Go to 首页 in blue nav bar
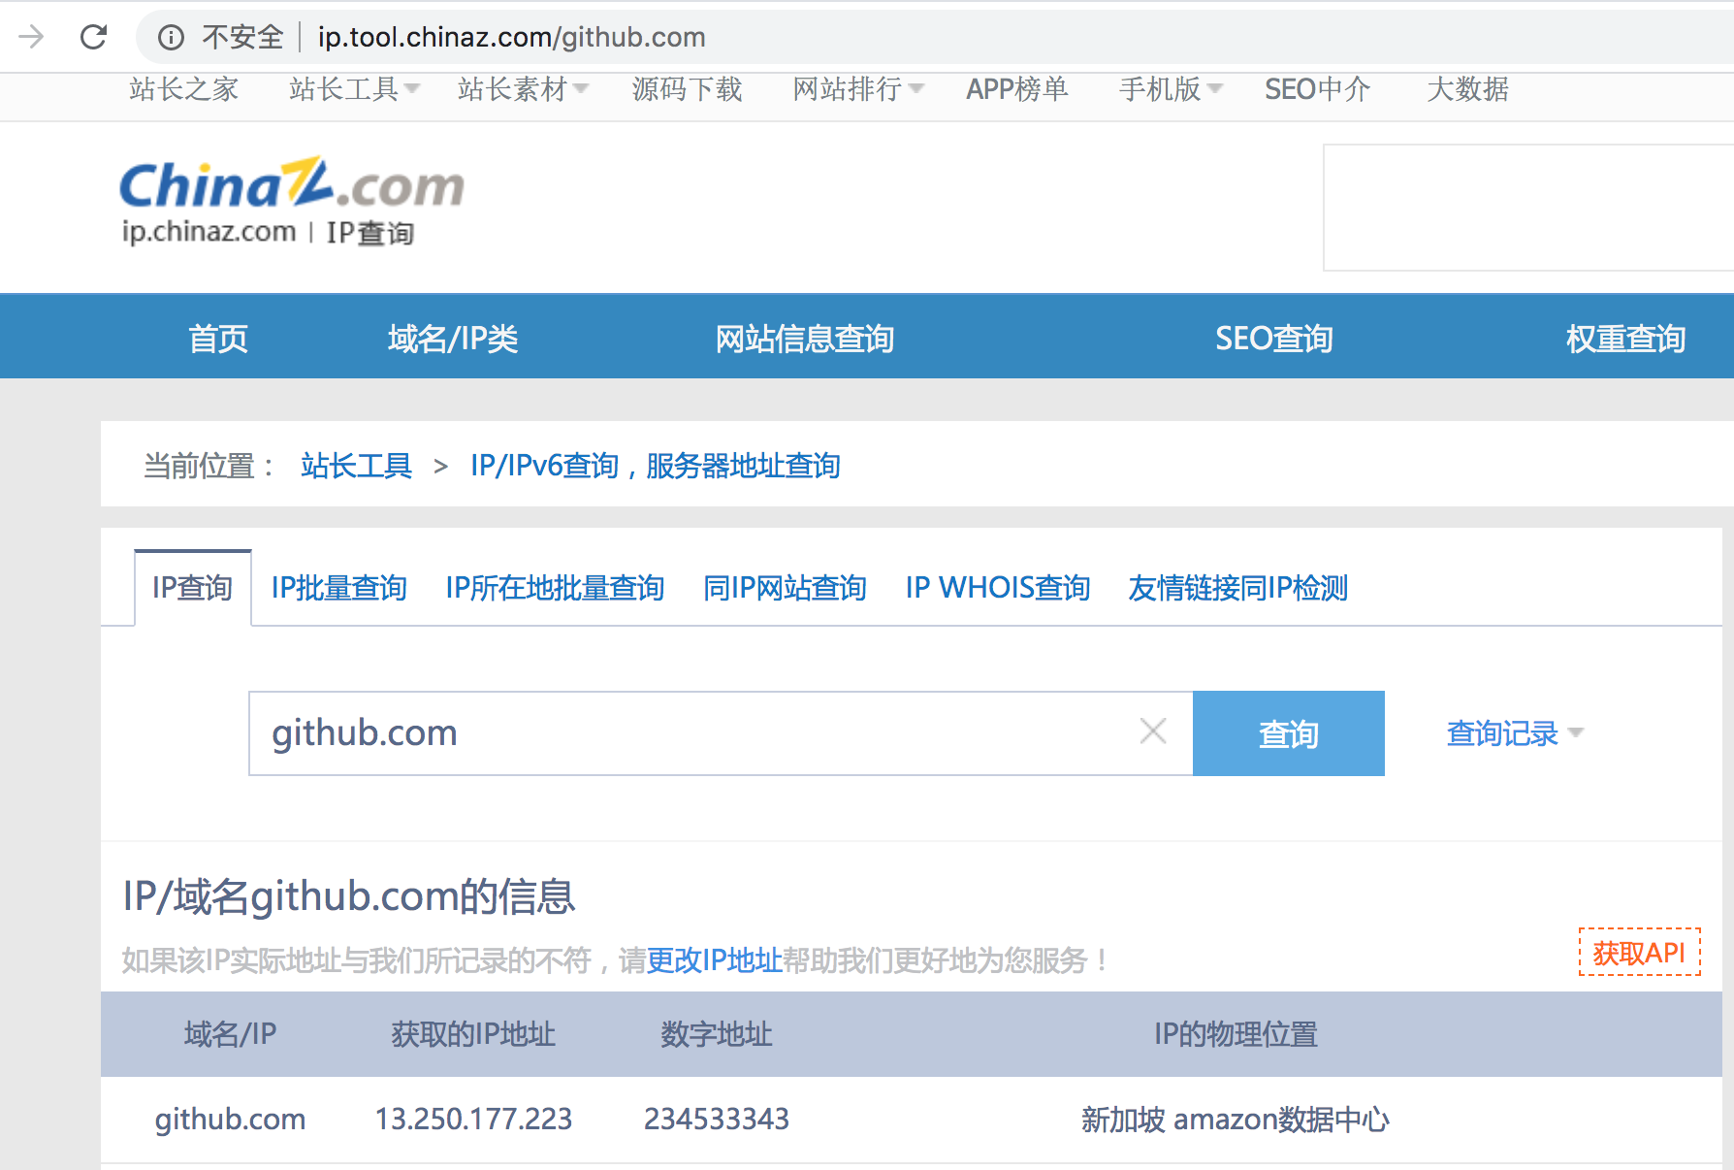 [x=218, y=339]
